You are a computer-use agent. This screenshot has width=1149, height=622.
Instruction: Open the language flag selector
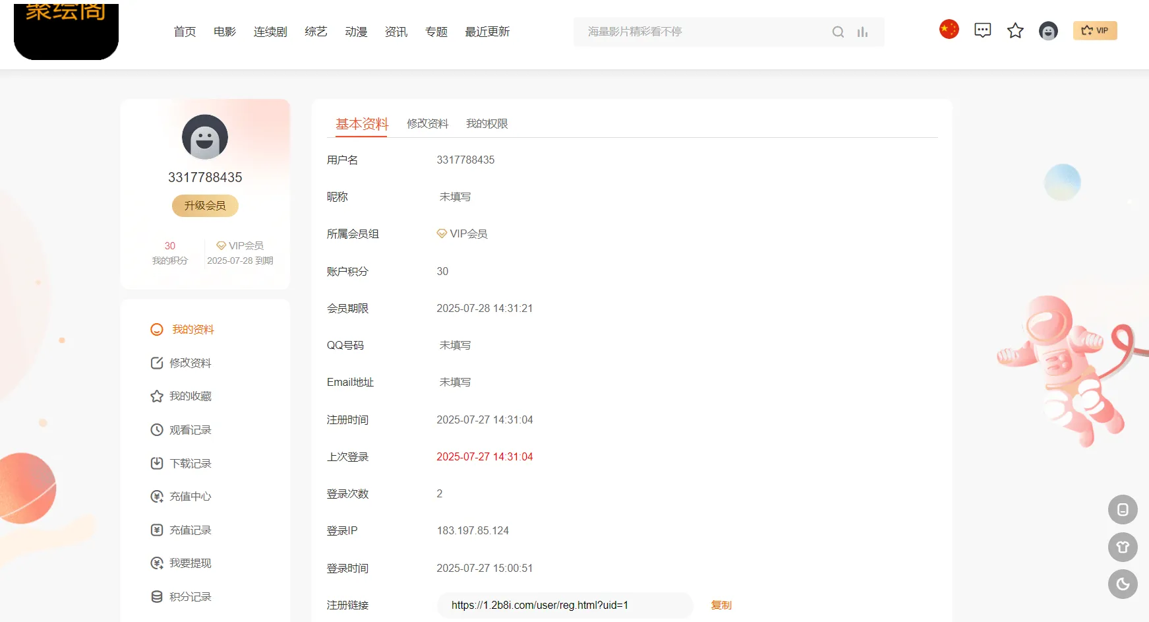tap(949, 29)
